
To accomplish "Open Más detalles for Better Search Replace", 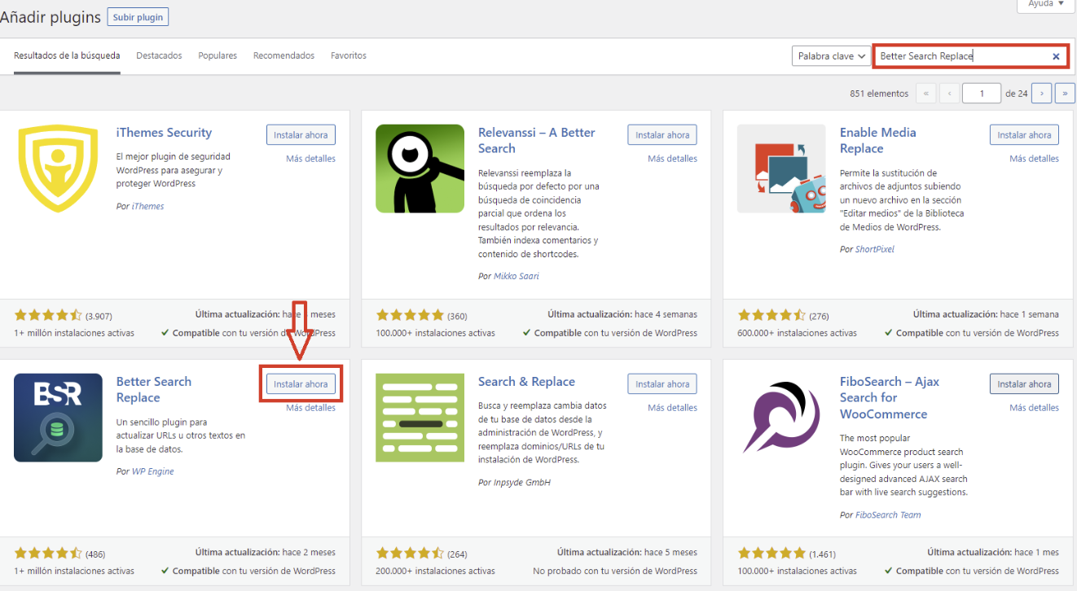I will [310, 408].
